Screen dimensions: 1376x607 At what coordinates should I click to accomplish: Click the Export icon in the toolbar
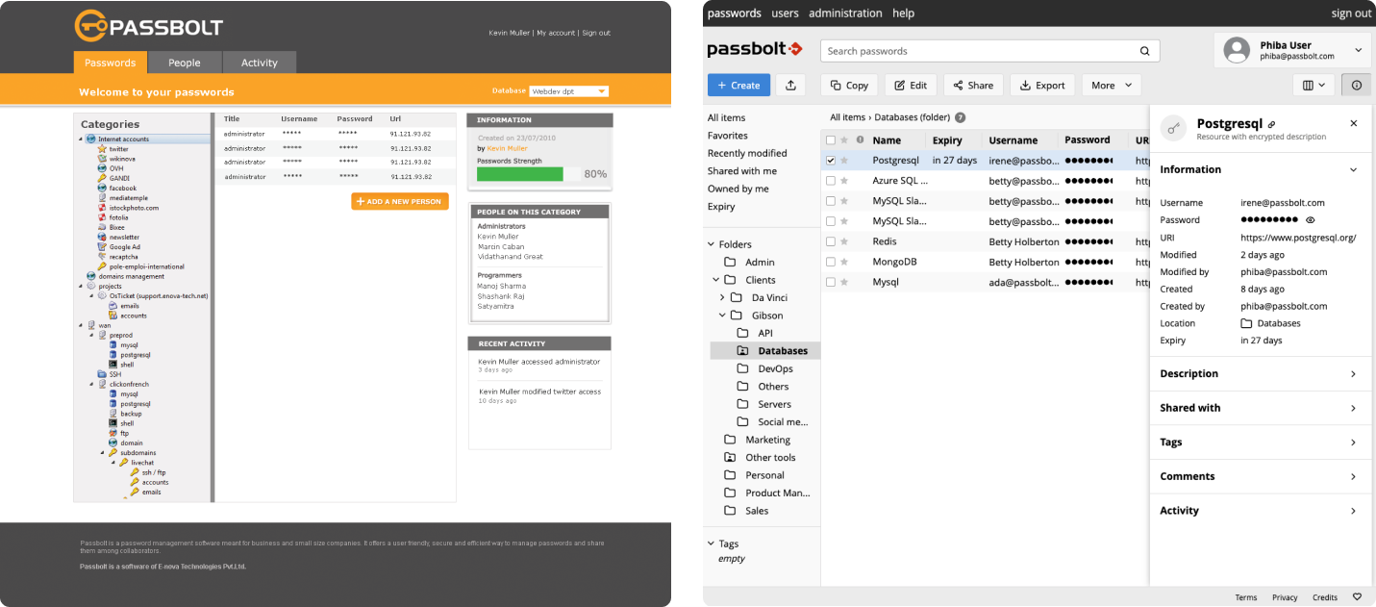tap(1023, 85)
